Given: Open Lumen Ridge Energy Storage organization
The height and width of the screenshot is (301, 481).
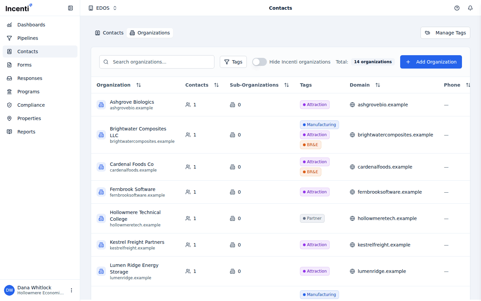Looking at the screenshot, I should click(134, 269).
